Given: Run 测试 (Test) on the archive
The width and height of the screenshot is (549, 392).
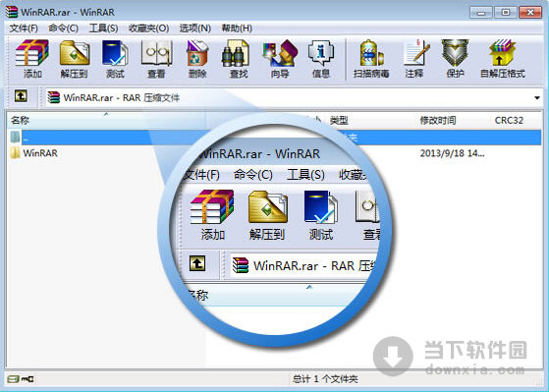Looking at the screenshot, I should pos(115,59).
